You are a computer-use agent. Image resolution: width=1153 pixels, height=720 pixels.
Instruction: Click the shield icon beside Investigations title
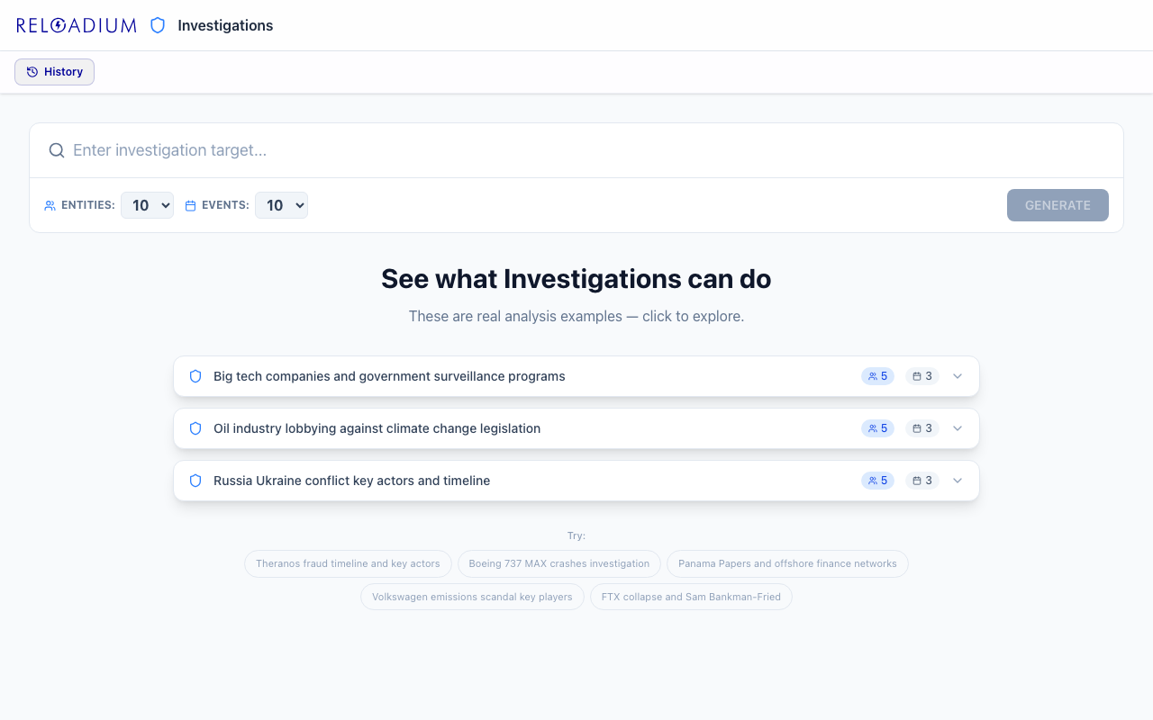tap(158, 25)
